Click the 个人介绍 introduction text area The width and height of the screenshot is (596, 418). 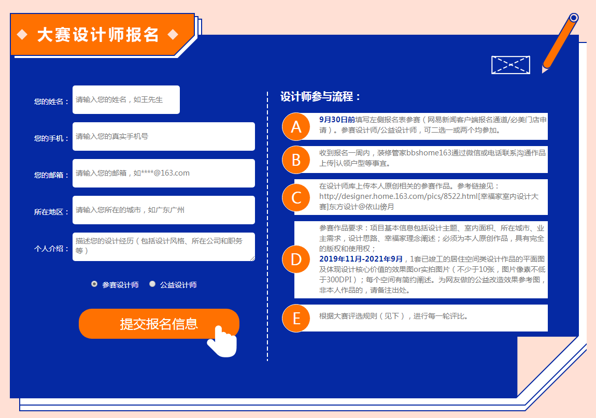(163, 247)
